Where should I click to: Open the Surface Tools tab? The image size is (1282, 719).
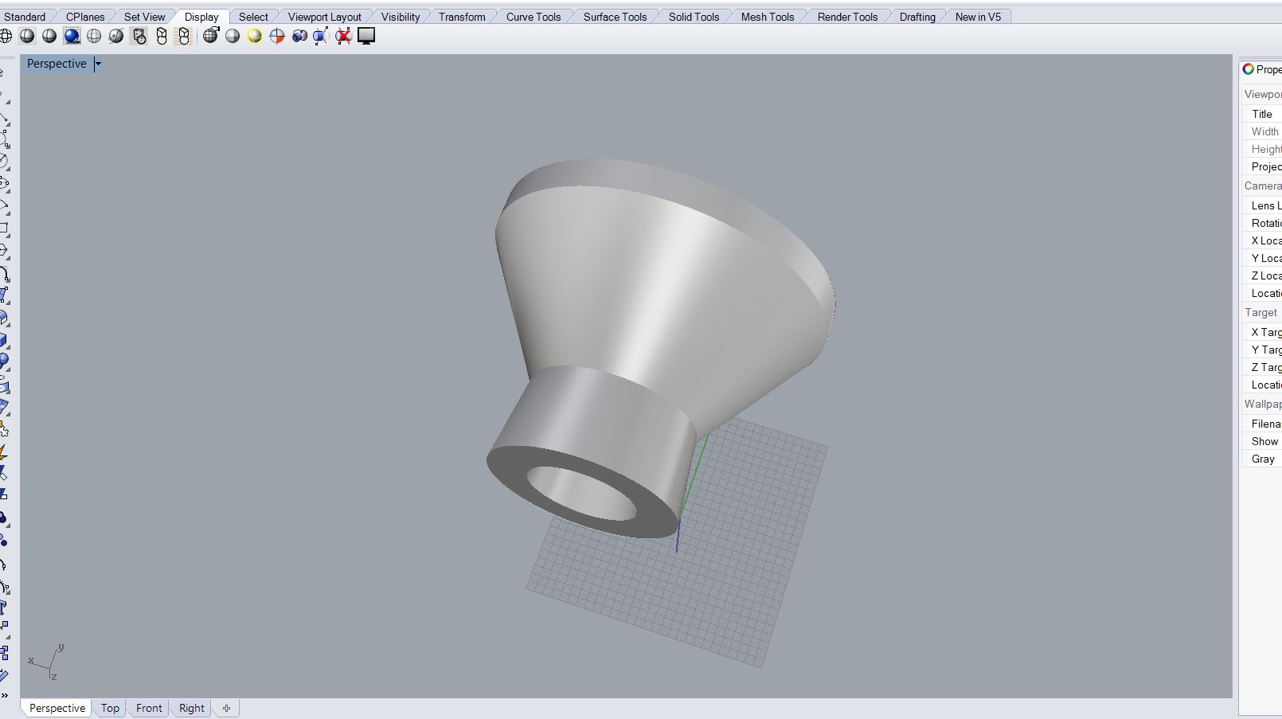click(615, 17)
